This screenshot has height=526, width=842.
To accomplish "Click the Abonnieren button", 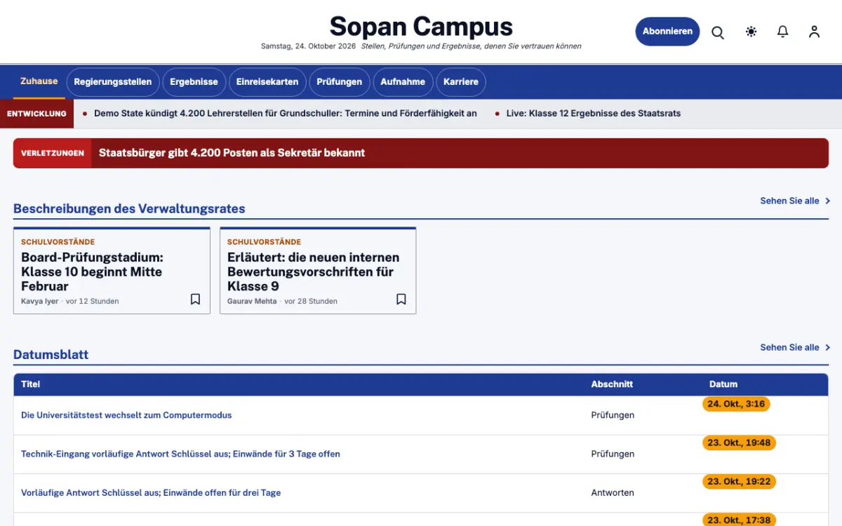I will point(667,32).
